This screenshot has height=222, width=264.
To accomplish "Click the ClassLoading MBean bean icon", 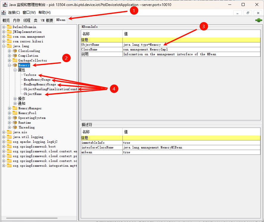I will pyautogui.click(x=15, y=51).
